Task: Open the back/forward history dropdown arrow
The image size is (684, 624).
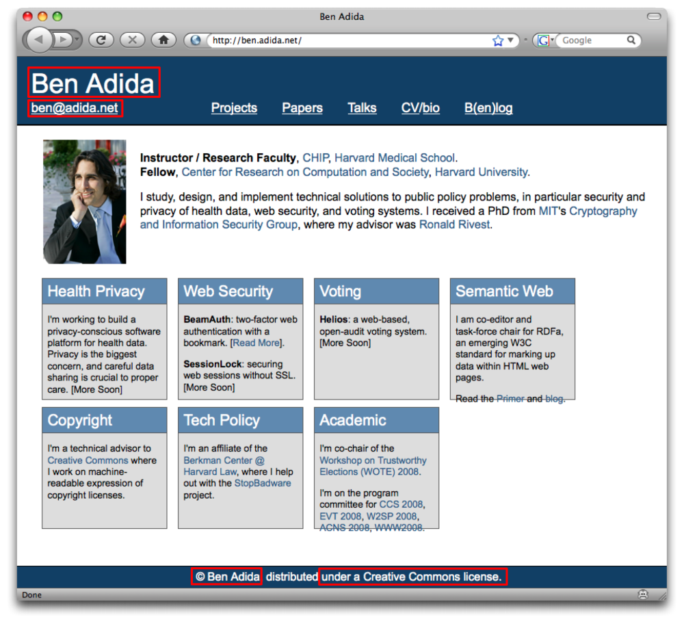Action: point(77,40)
